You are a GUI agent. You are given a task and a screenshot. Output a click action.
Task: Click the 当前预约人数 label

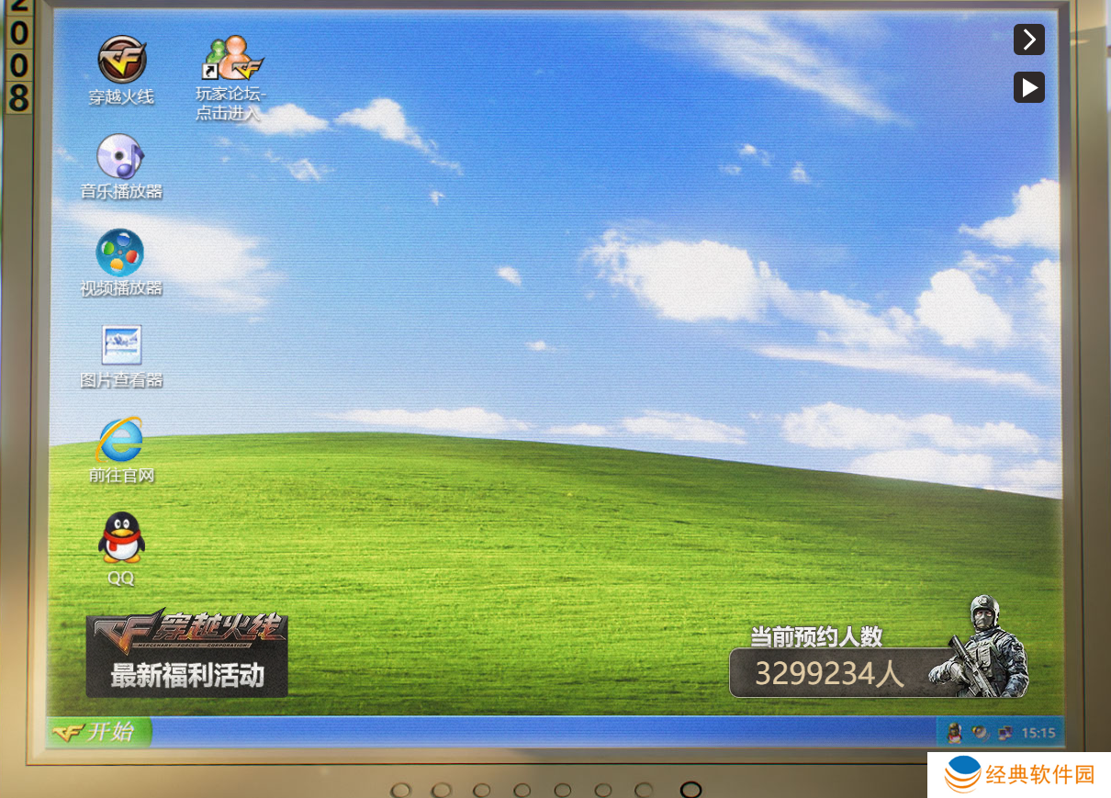click(x=816, y=635)
